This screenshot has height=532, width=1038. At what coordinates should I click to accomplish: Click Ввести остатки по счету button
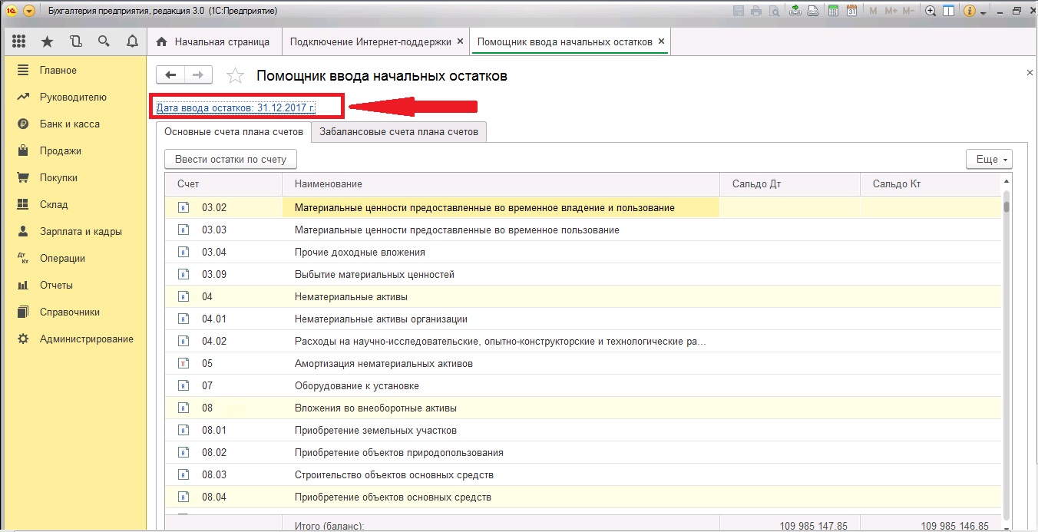230,159
